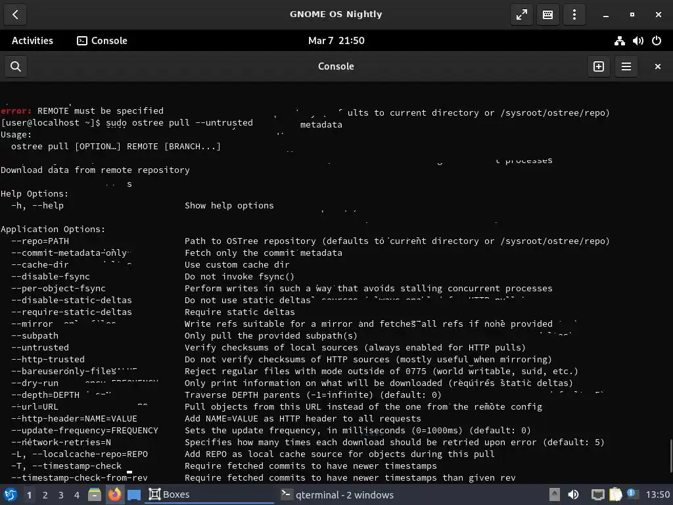673x505 pixels.
Task: Open the host volume tray icon
Action: click(x=573, y=494)
